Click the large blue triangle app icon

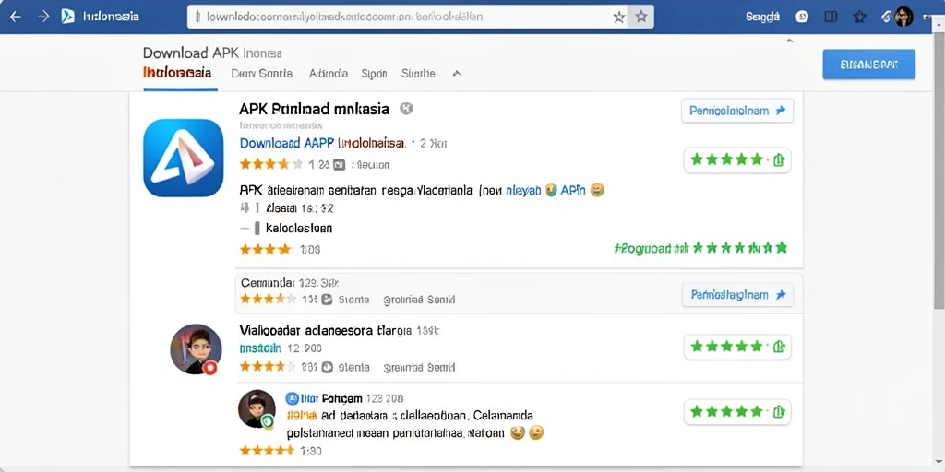click(184, 158)
